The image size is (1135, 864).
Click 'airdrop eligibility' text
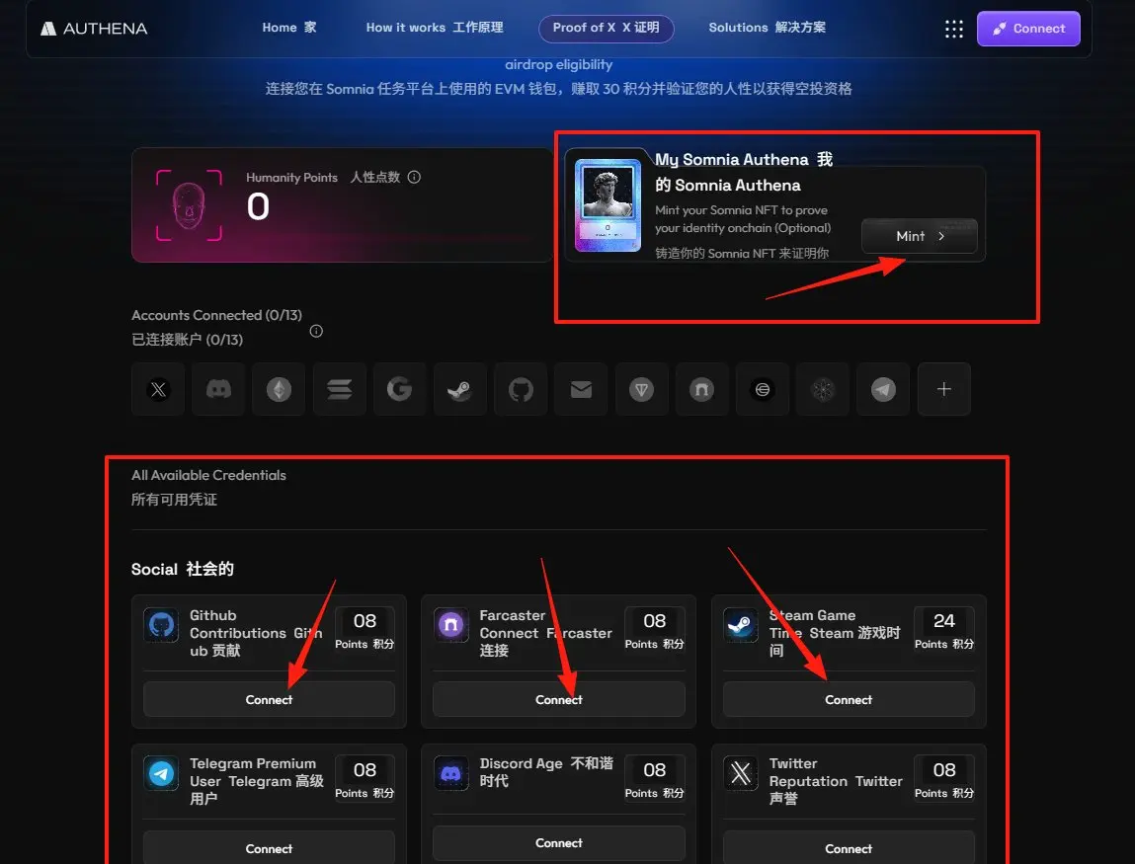(x=559, y=64)
